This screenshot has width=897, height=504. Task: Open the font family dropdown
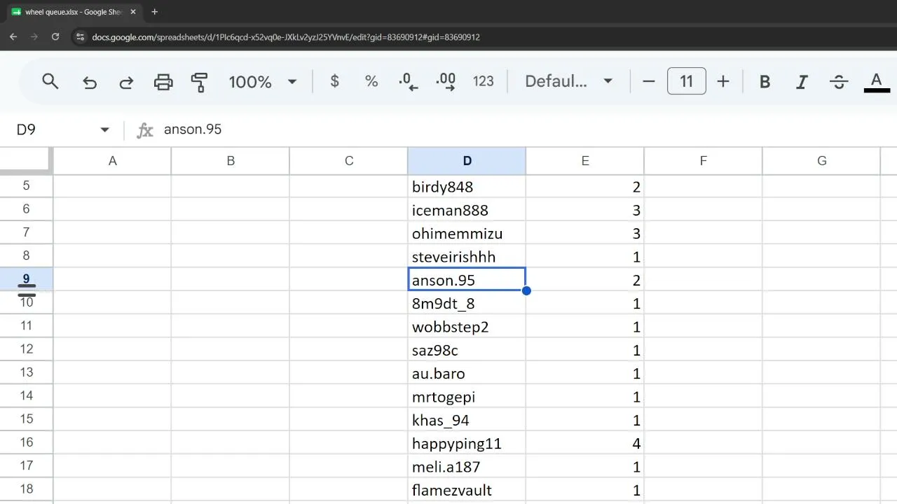coord(569,81)
